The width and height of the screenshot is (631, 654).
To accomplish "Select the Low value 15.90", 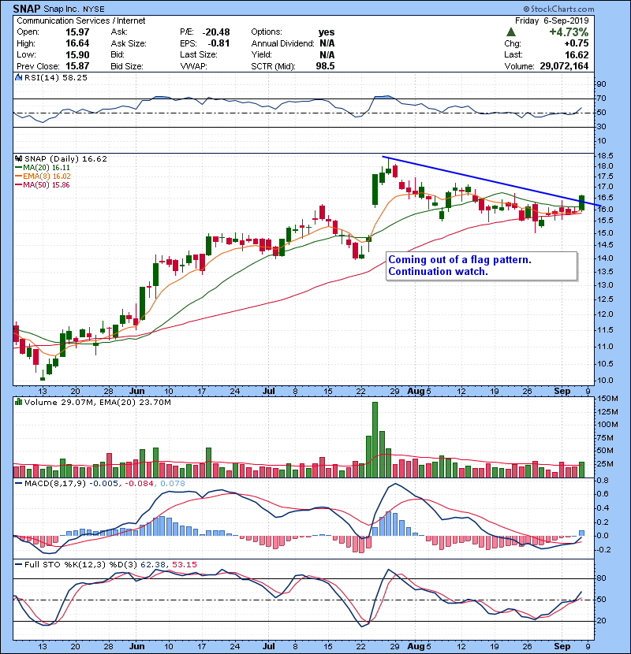I will (77, 54).
